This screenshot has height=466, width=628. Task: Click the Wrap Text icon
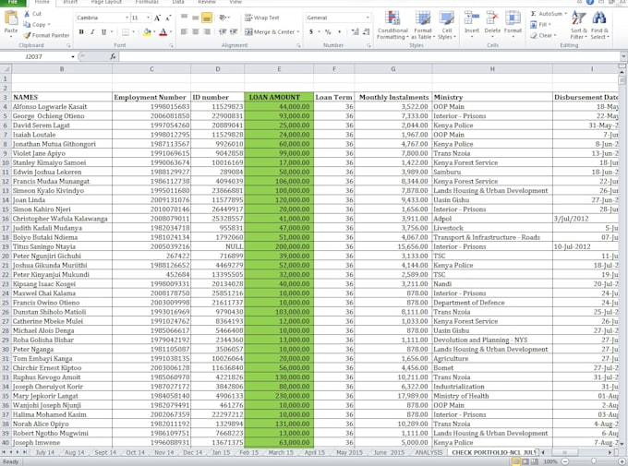(x=248, y=18)
